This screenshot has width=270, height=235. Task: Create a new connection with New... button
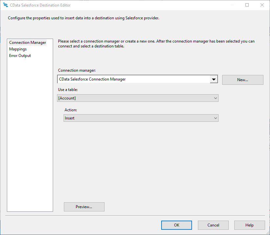(242, 80)
